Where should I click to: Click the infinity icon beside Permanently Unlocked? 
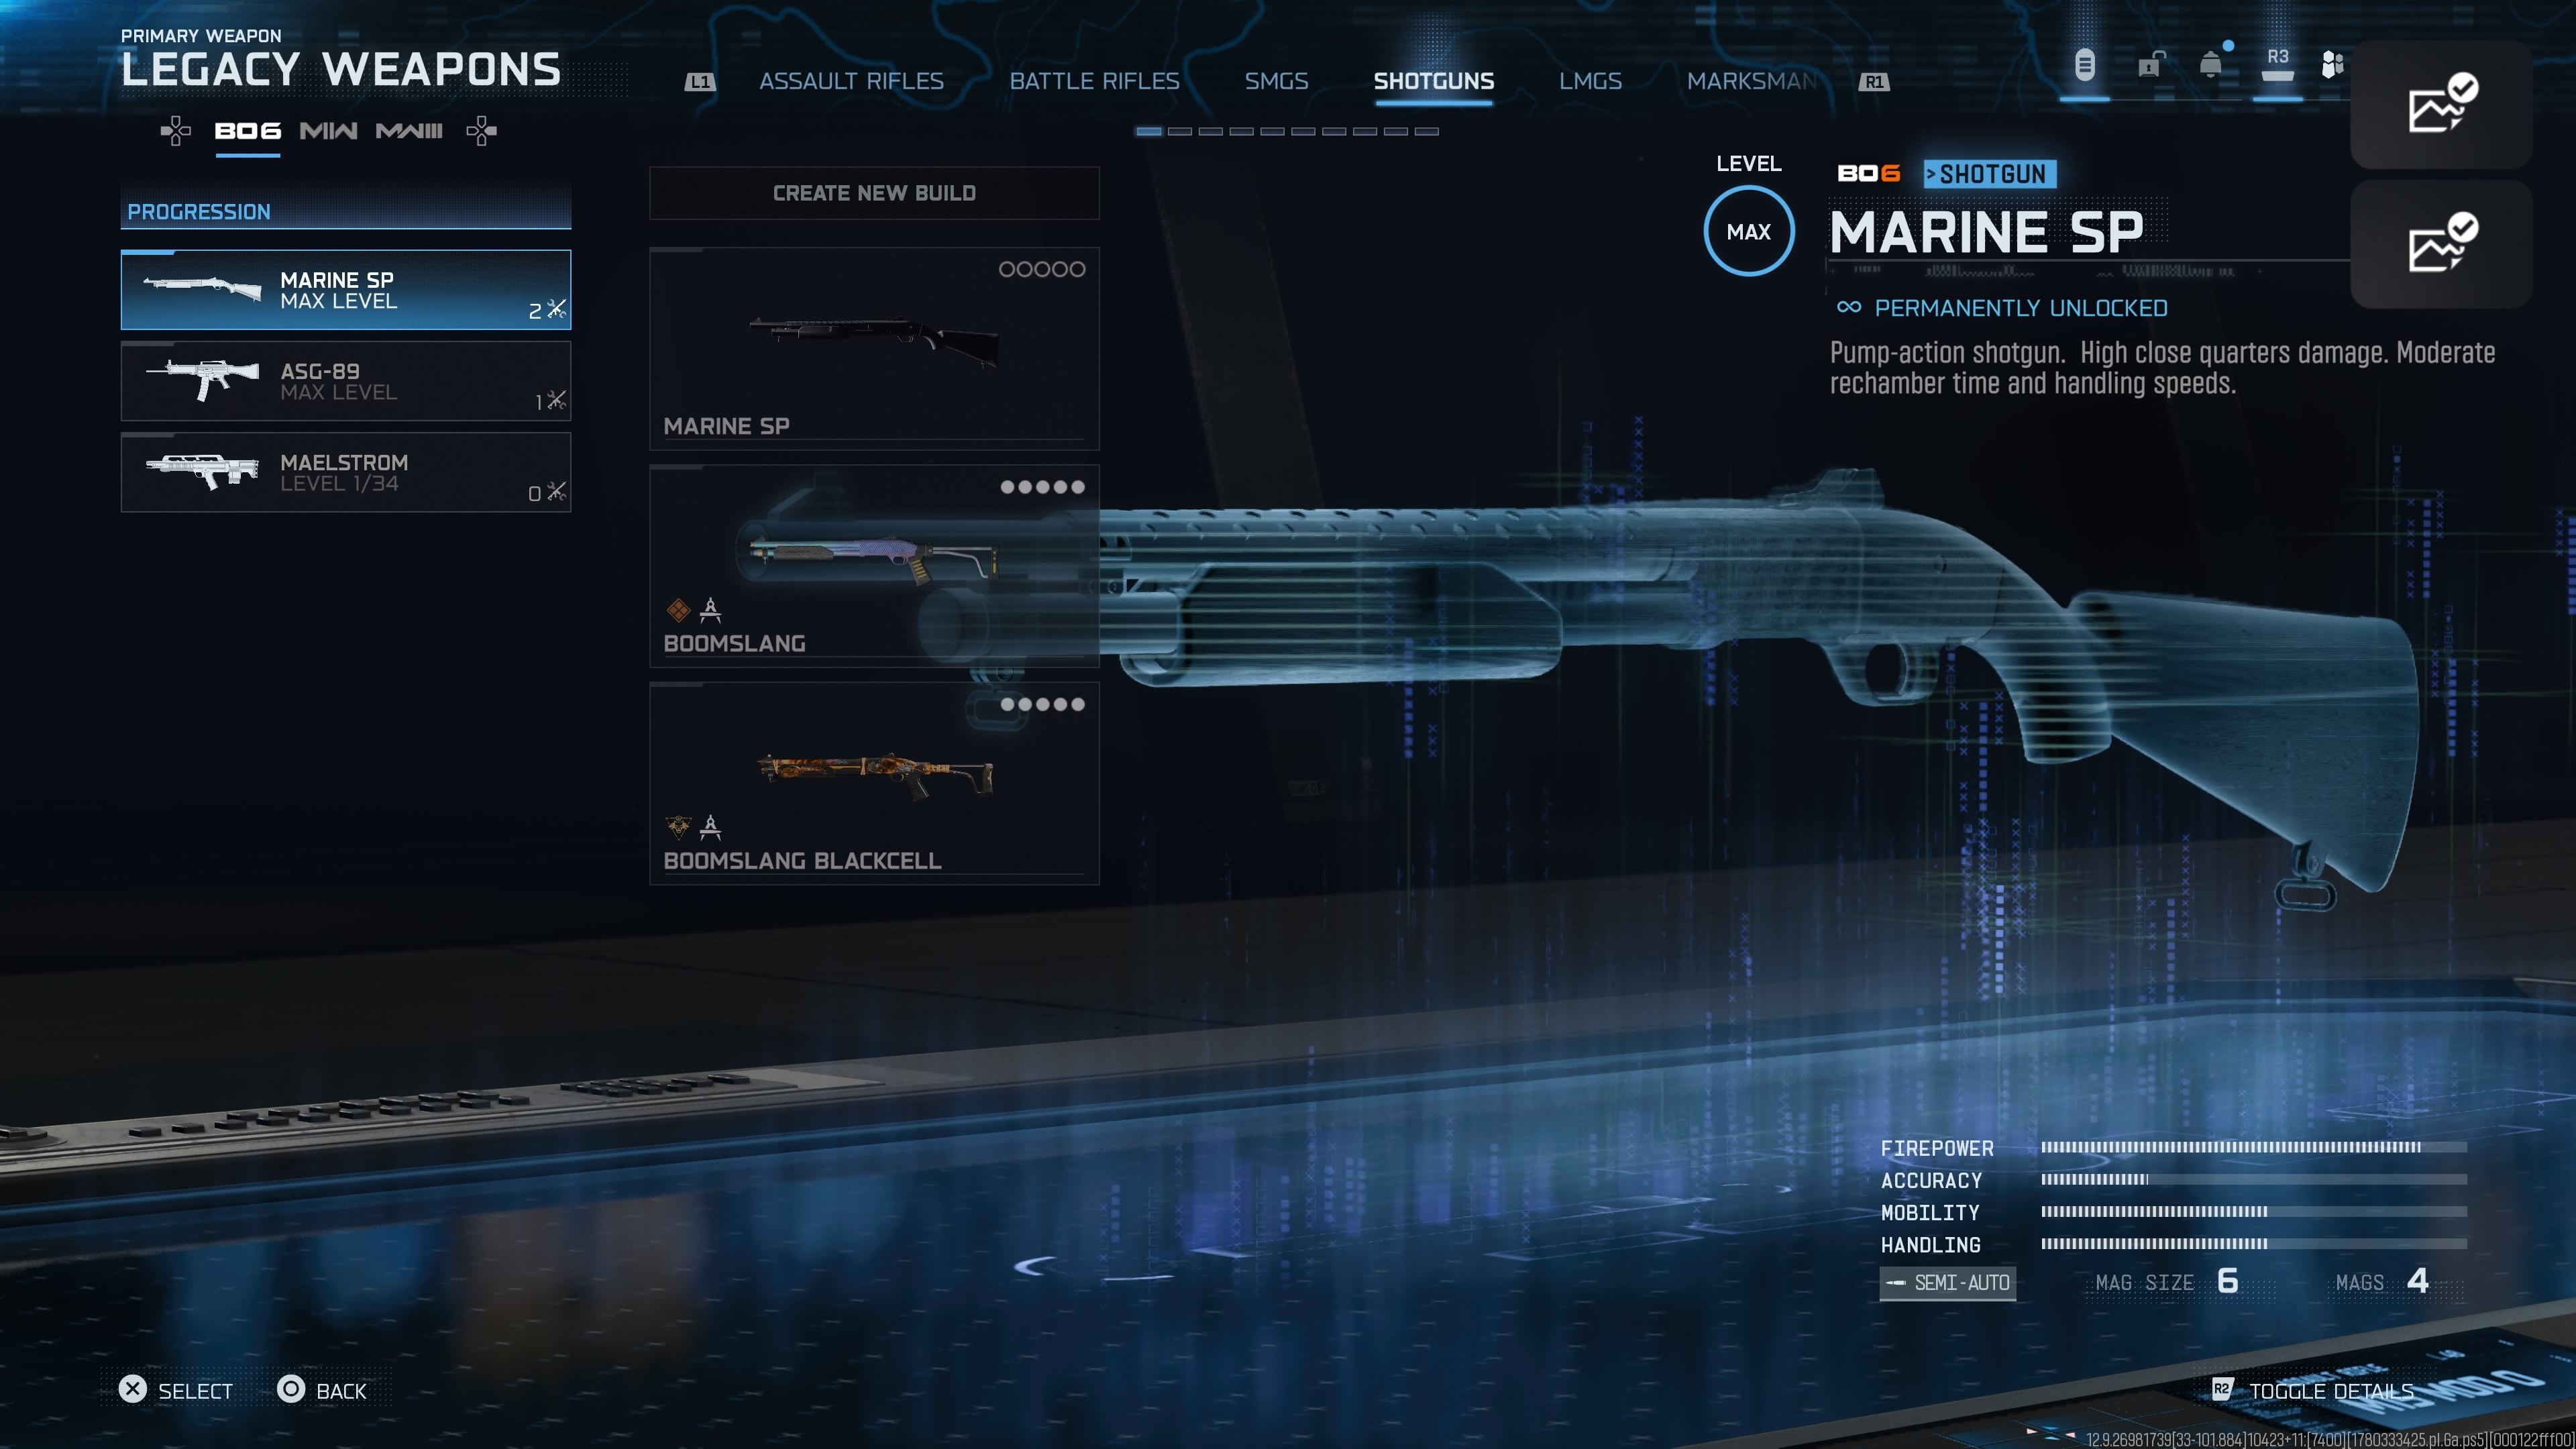1849,307
